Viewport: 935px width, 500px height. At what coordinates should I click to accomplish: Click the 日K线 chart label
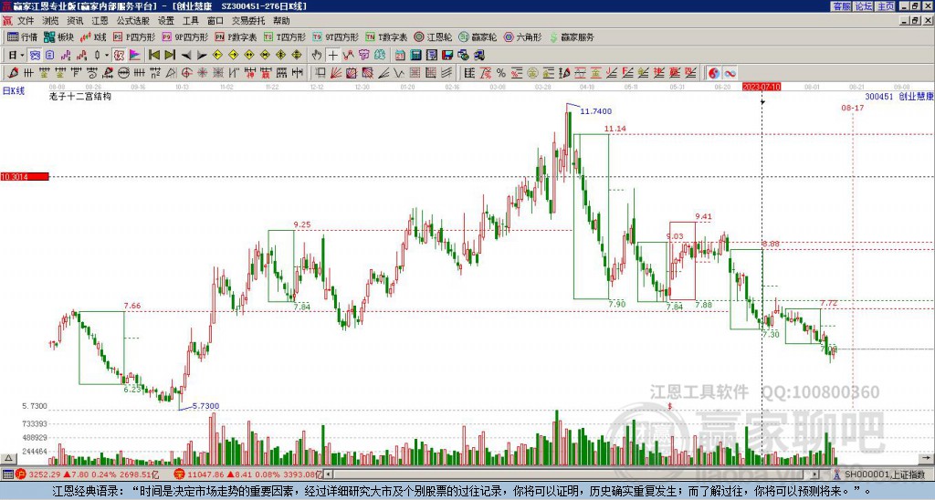[14, 91]
